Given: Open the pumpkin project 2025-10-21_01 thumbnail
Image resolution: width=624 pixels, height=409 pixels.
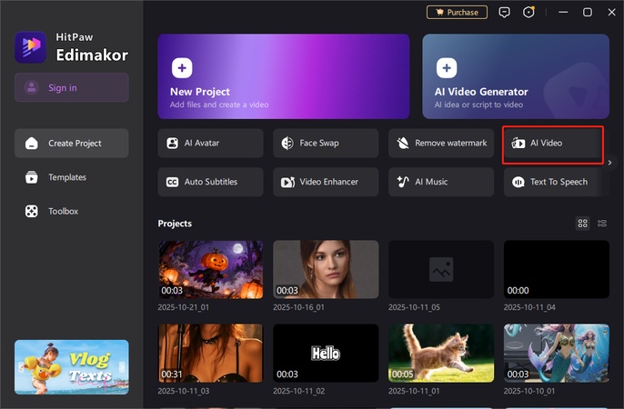Looking at the screenshot, I should tap(210, 269).
